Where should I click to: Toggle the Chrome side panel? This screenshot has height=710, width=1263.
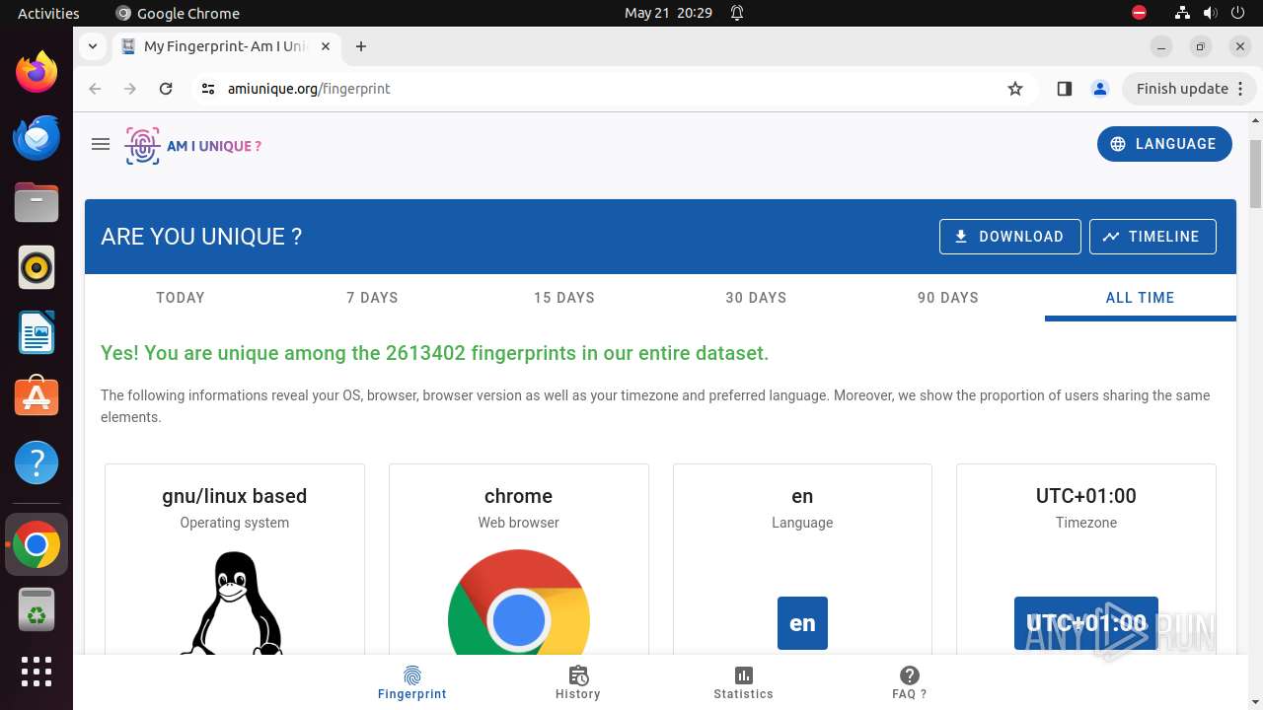tap(1064, 89)
